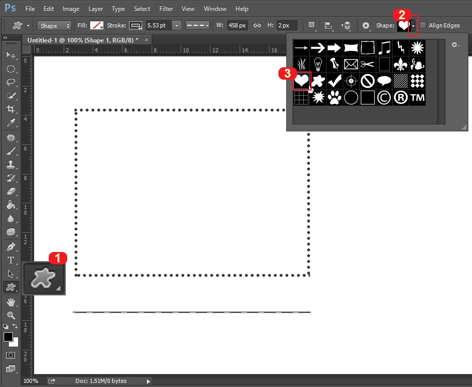
Task: Select the Blur tool
Action: point(11,218)
